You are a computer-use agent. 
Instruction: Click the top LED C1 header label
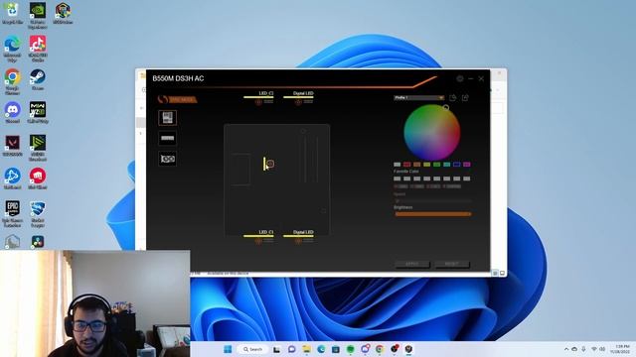click(x=266, y=93)
